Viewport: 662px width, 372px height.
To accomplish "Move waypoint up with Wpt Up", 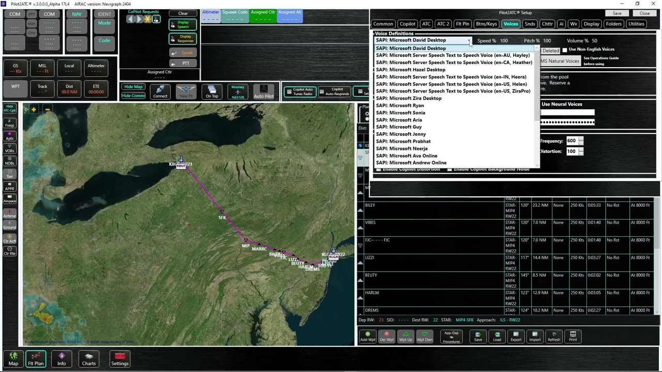I will (406, 336).
